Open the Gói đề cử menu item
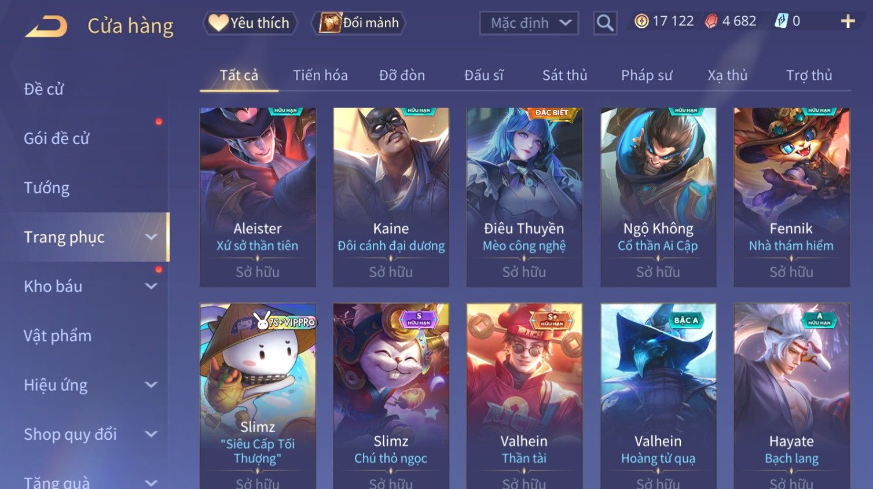This screenshot has width=873, height=489. [x=57, y=139]
